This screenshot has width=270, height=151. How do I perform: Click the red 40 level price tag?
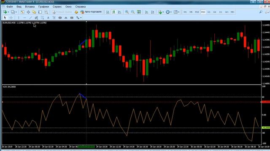pos(266,102)
